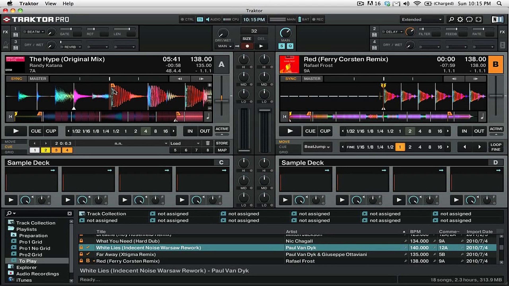Viewport: 509px width, 286px height.
Task: Click Deck A loop OUT button
Action: pos(205,131)
